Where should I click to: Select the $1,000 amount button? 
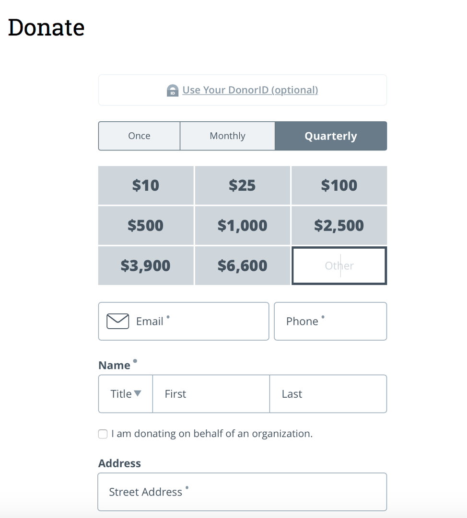(x=242, y=226)
